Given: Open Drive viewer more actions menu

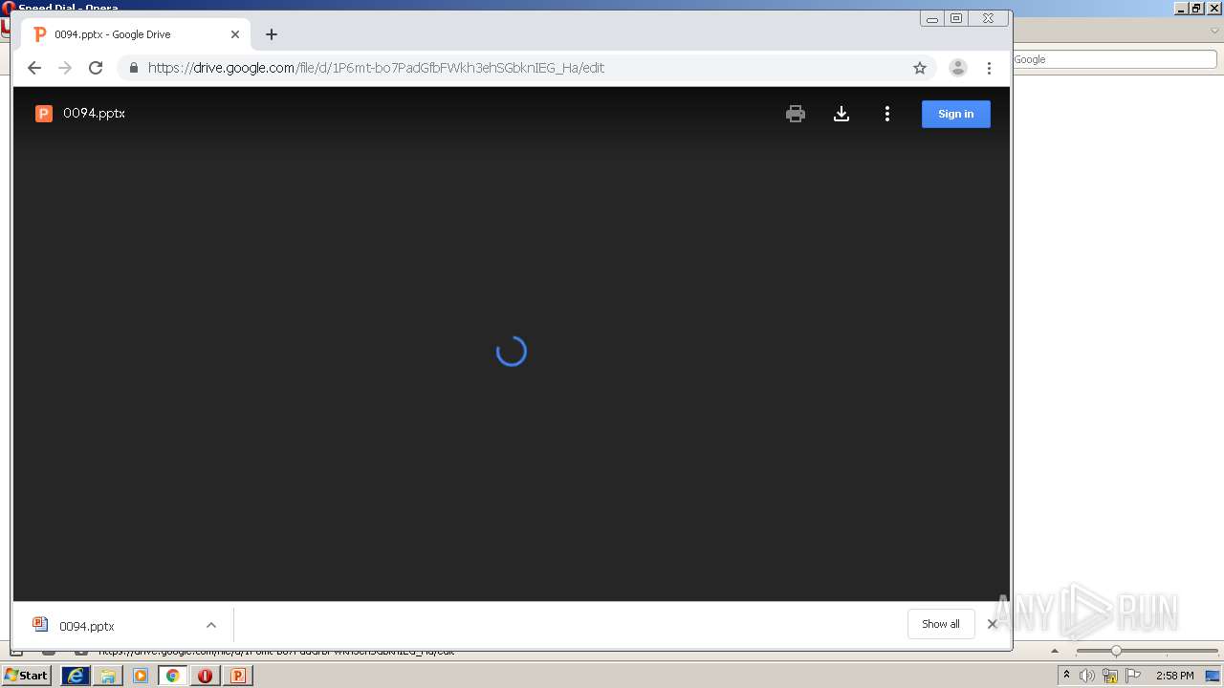Looking at the screenshot, I should pos(887,114).
